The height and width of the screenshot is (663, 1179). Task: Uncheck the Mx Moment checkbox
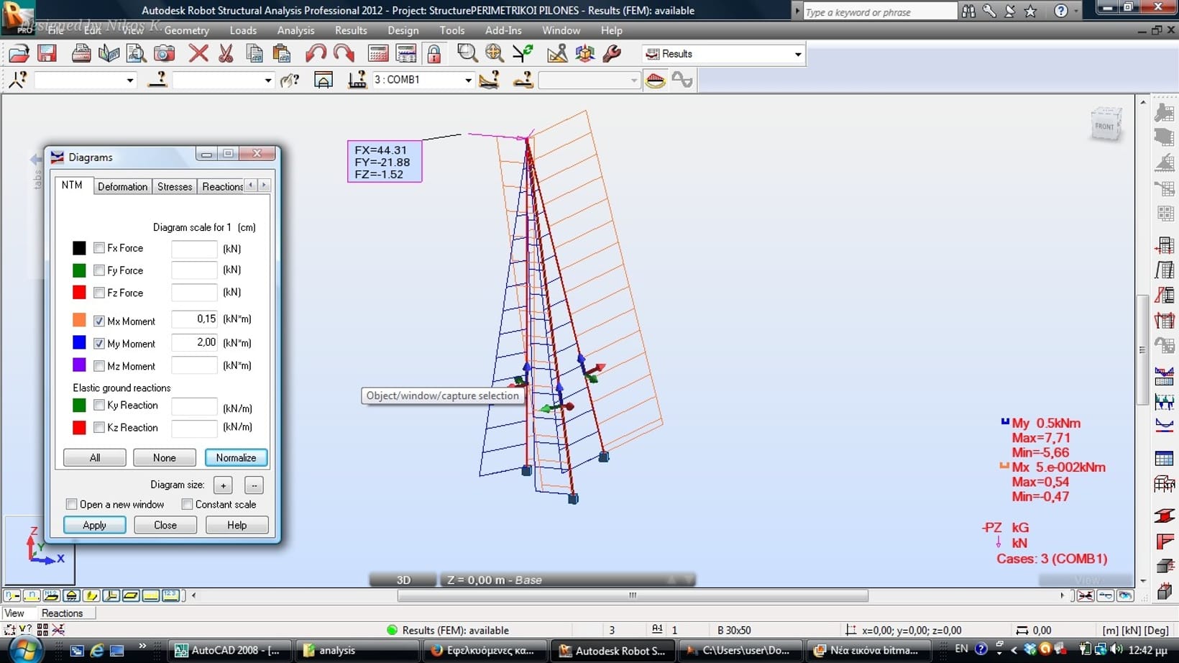pos(99,321)
